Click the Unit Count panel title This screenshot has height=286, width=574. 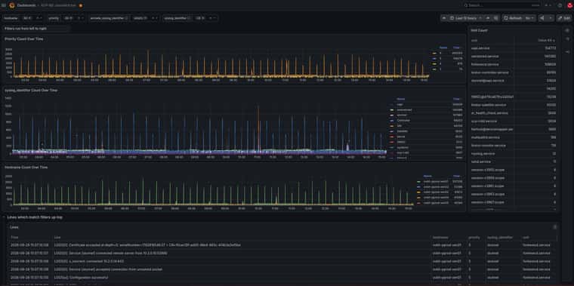479,31
